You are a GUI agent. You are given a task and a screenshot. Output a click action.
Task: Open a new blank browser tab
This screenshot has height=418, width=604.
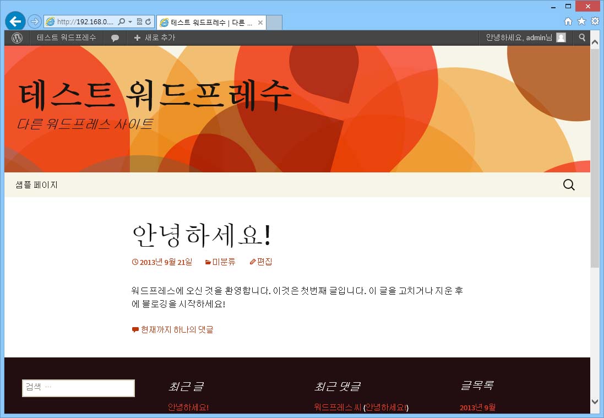coord(274,23)
